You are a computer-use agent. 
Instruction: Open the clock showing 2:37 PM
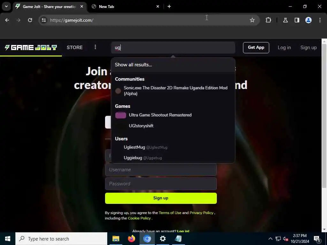pos(300,239)
